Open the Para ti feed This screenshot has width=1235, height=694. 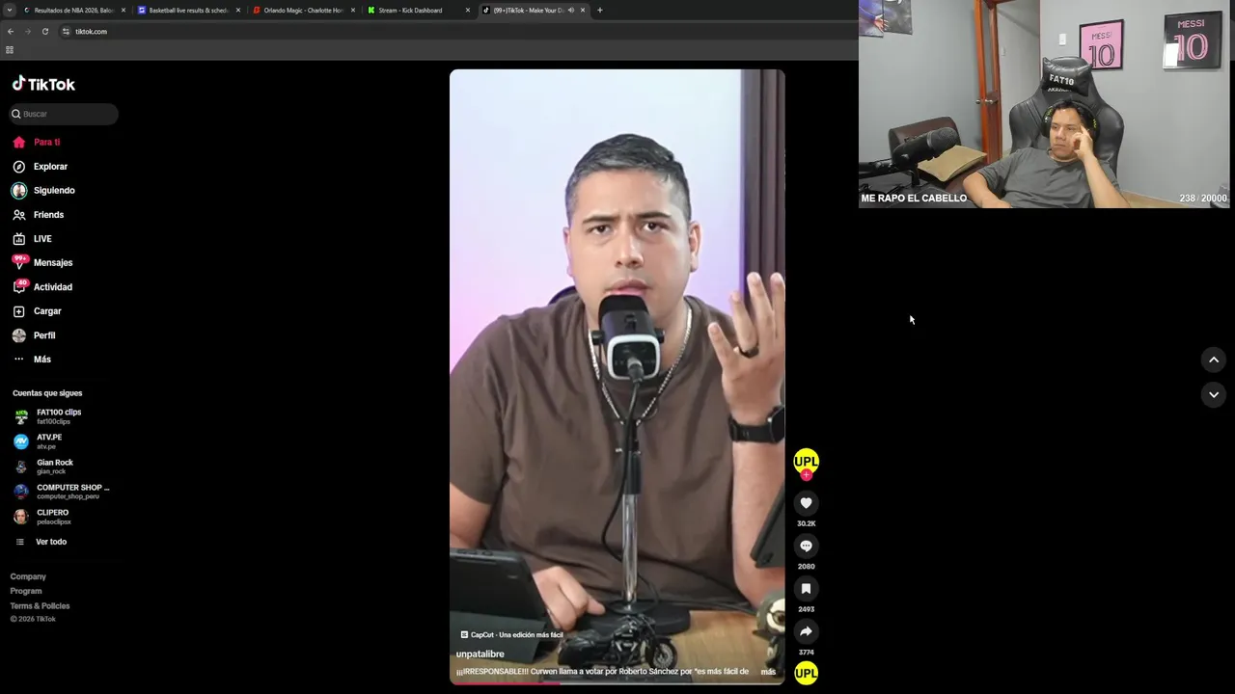tap(46, 142)
